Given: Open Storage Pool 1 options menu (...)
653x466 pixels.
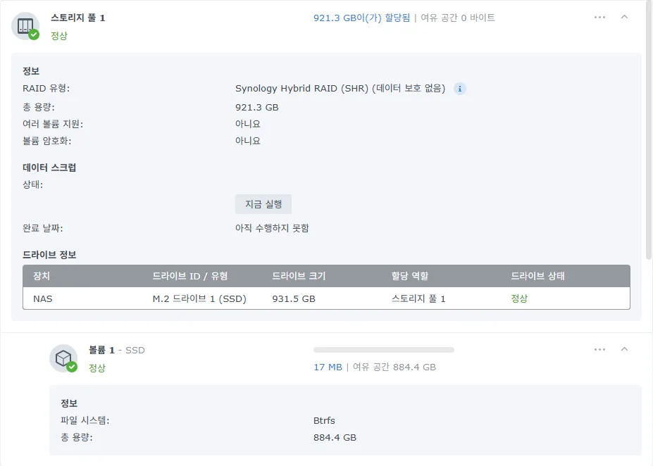Looking at the screenshot, I should tap(599, 17).
